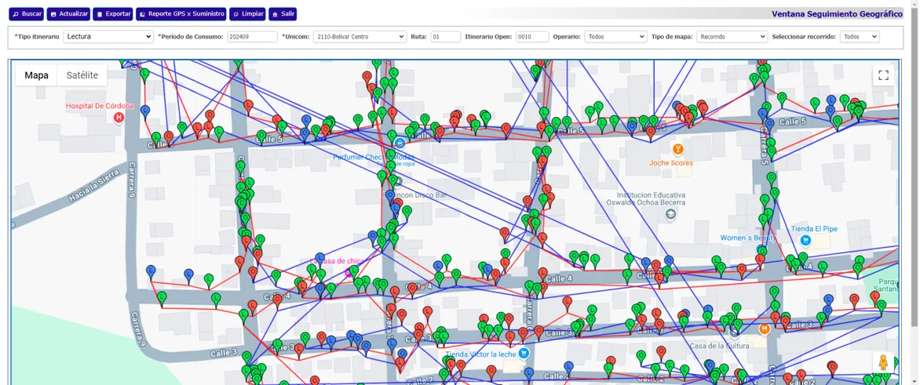
Task: Click the Casa de la Cultura marker
Action: [764, 330]
